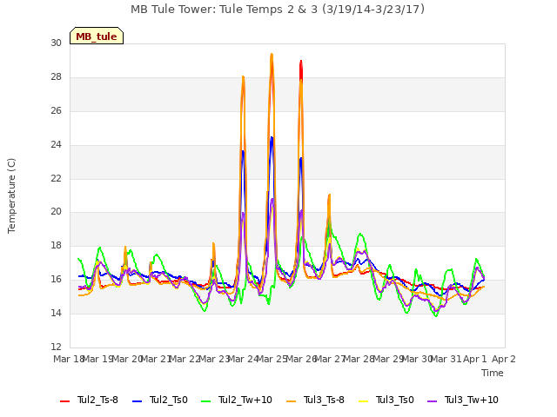This screenshot has height=417, width=557.
Task: Click the orange Tul3_Ts-8 legend swatch
Action: click(x=292, y=400)
